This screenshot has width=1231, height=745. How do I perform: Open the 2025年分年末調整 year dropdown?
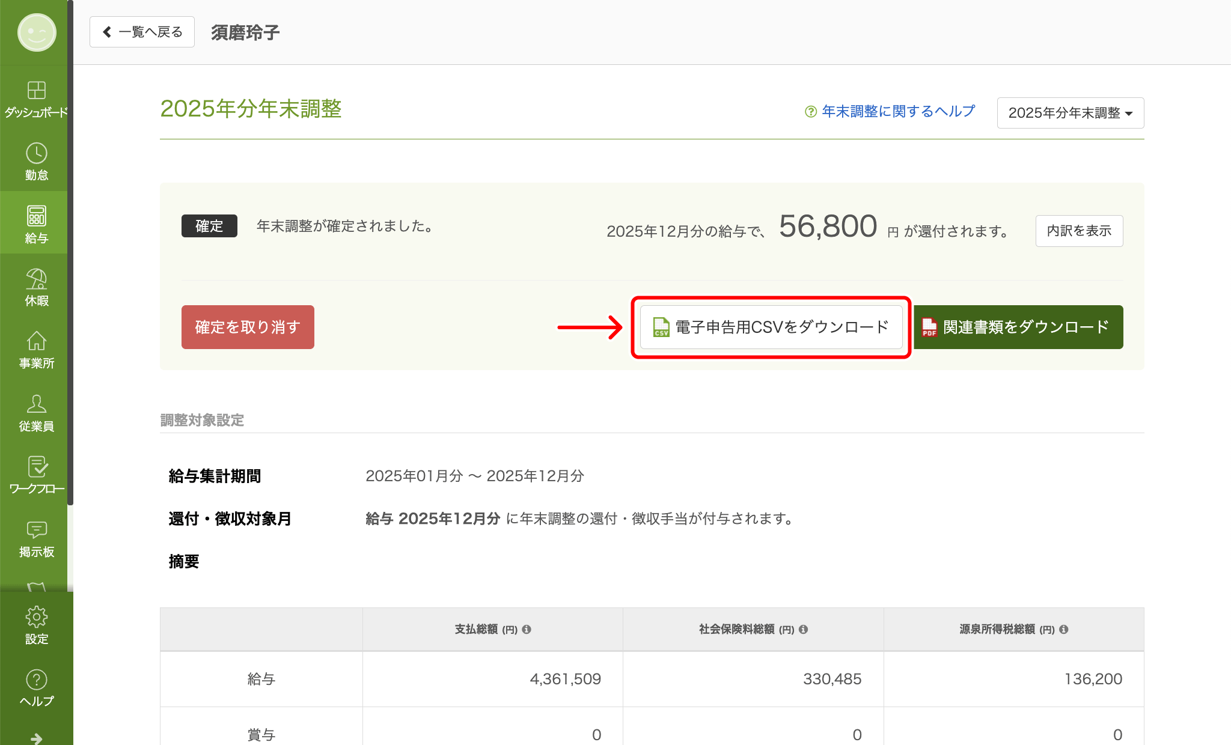1070,113
